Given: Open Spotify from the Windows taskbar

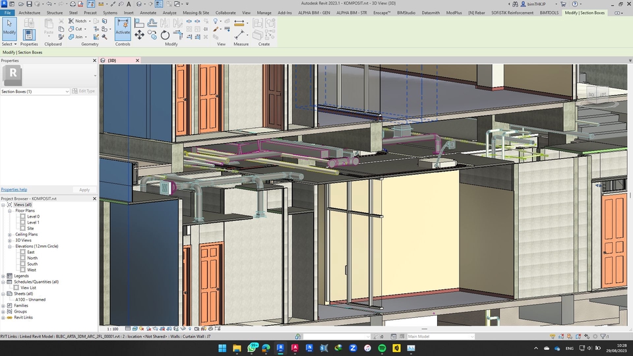Looking at the screenshot, I should click(x=382, y=348).
